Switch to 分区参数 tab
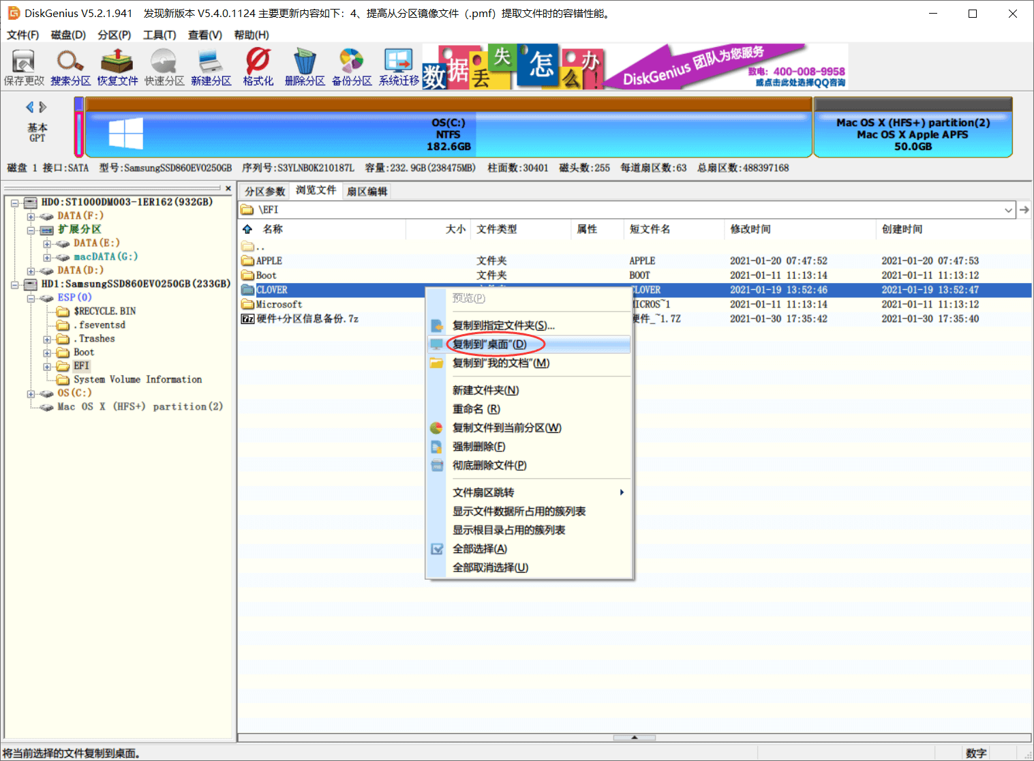 point(264,192)
